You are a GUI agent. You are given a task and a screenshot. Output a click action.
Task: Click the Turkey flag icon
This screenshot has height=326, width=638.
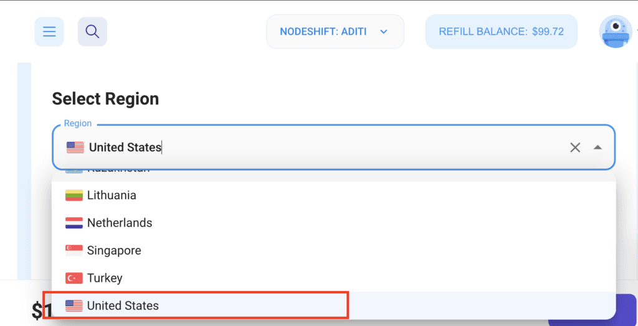pyautogui.click(x=74, y=278)
